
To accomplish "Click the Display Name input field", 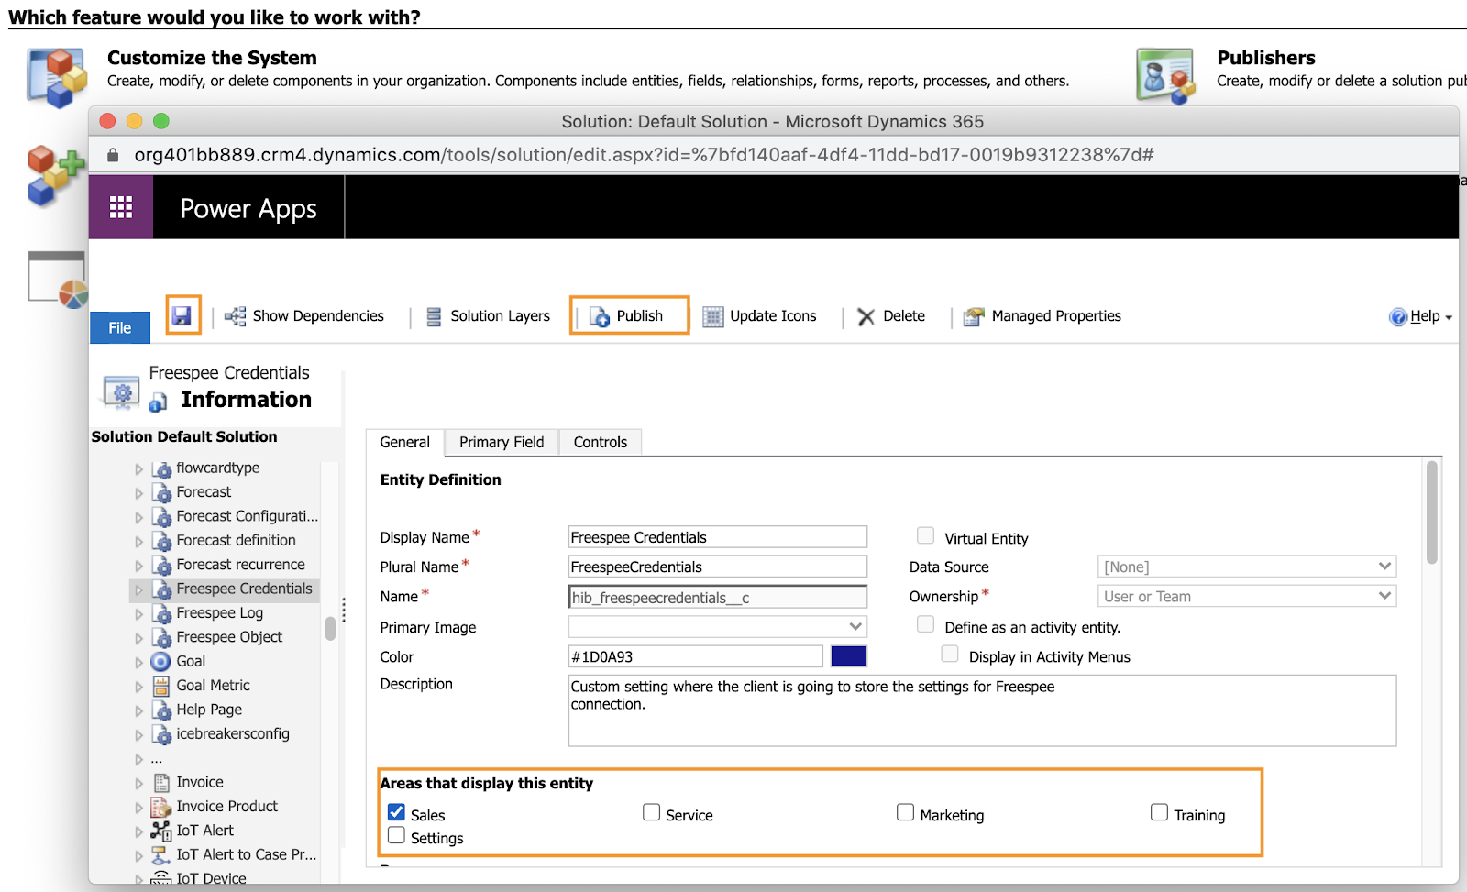I will [x=718, y=537].
